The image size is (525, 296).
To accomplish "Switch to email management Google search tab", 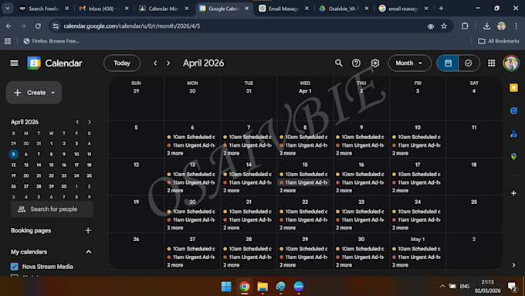I will pyautogui.click(x=403, y=9).
